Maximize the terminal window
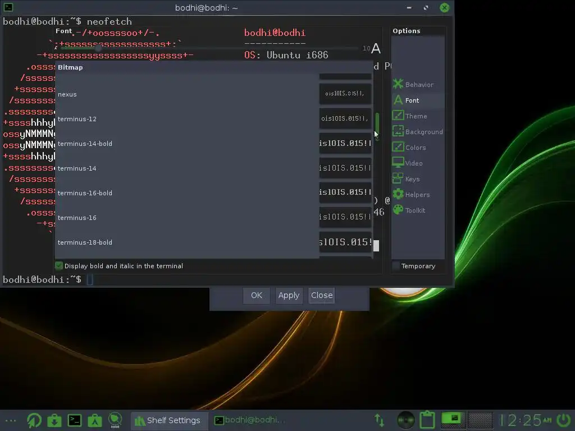 tap(426, 7)
